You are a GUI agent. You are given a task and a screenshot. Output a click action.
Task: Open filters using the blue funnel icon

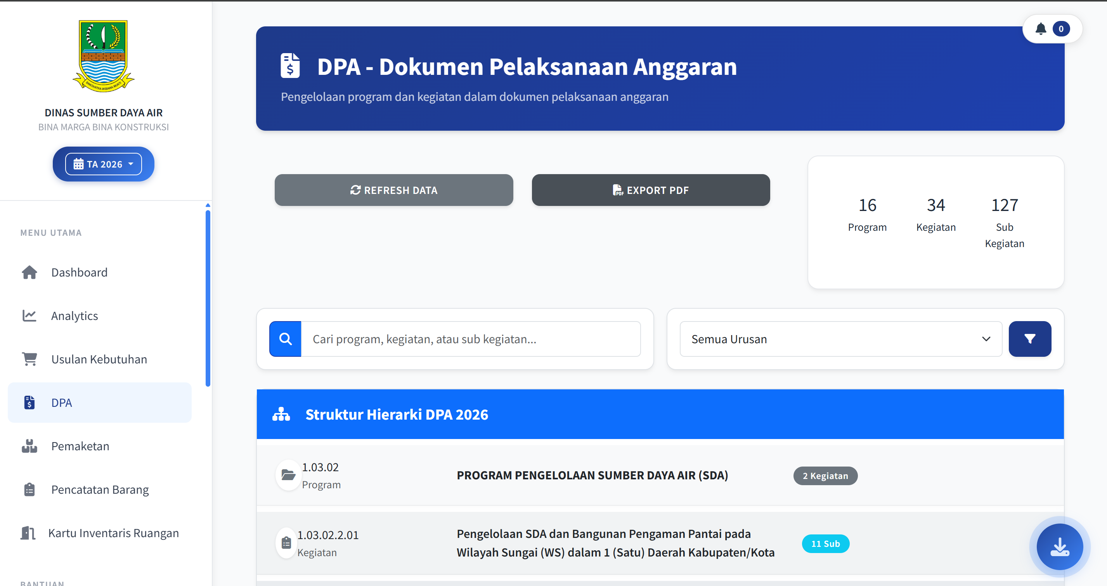click(x=1030, y=339)
